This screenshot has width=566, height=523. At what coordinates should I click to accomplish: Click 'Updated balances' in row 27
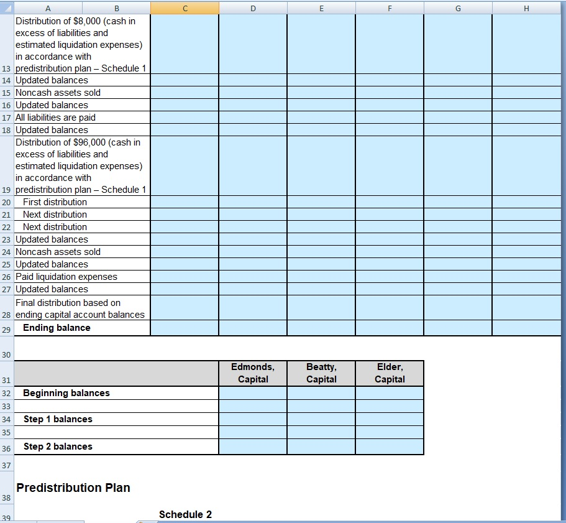pos(82,289)
